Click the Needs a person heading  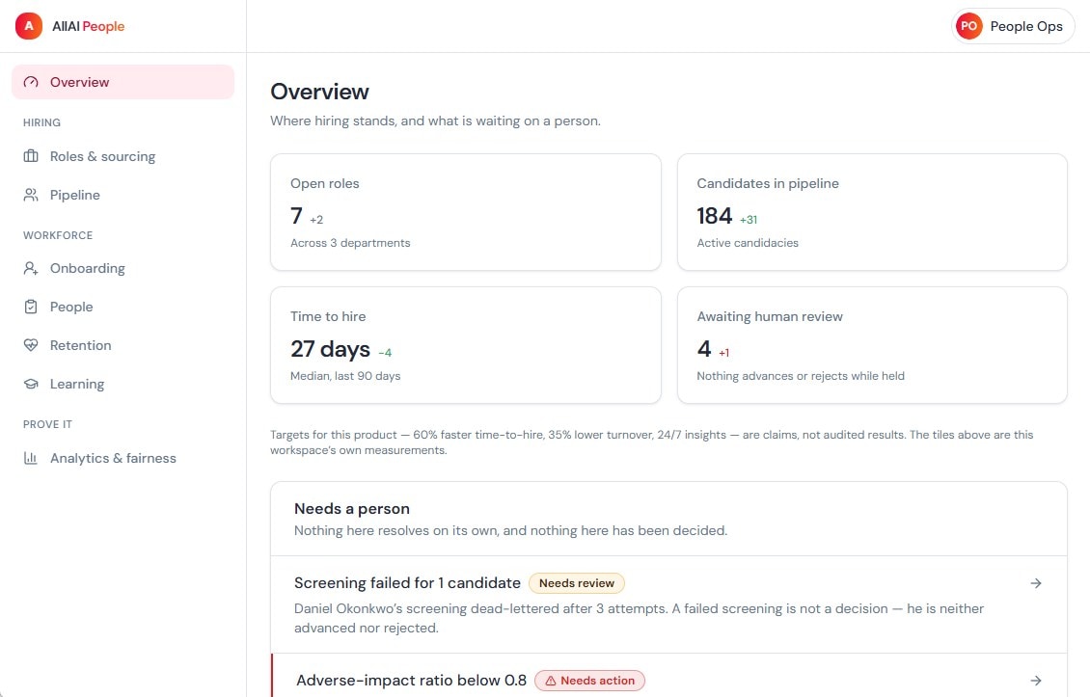click(x=352, y=509)
